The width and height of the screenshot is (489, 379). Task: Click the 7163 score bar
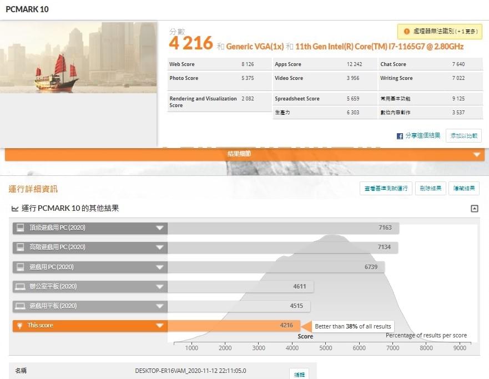283,228
